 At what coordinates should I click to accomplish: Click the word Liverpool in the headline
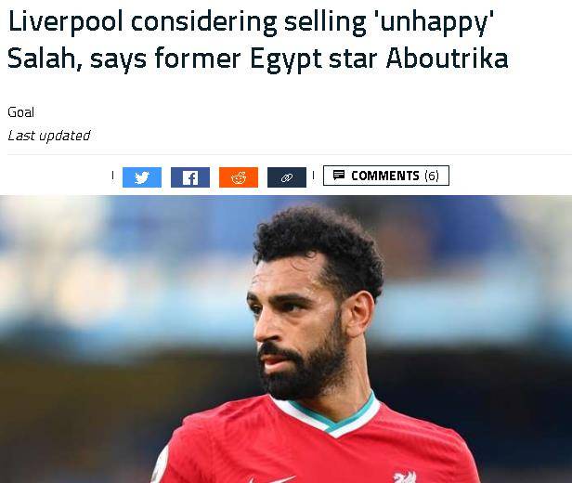click(65, 22)
